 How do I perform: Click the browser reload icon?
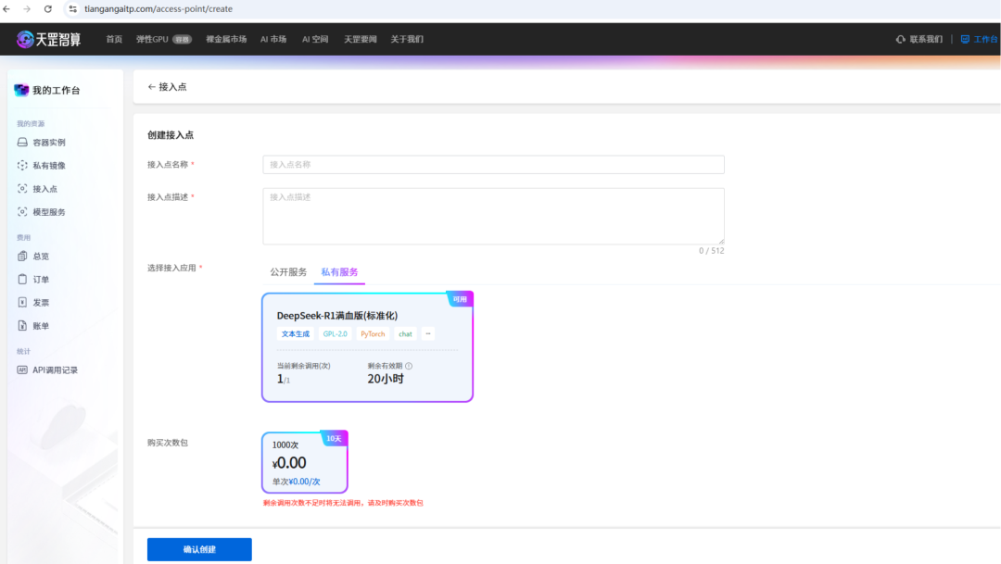point(48,9)
